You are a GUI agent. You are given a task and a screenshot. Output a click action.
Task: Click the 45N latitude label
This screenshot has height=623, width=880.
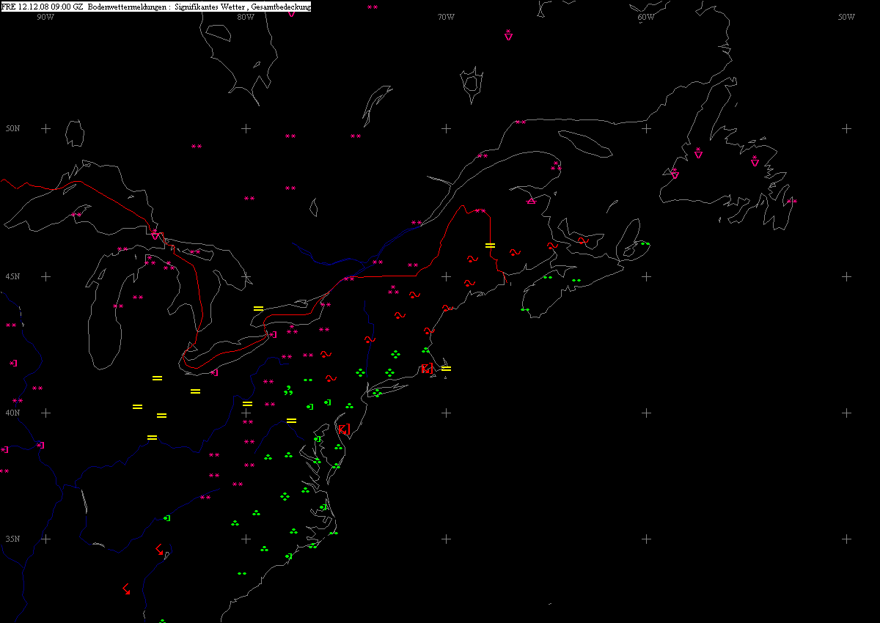click(12, 276)
